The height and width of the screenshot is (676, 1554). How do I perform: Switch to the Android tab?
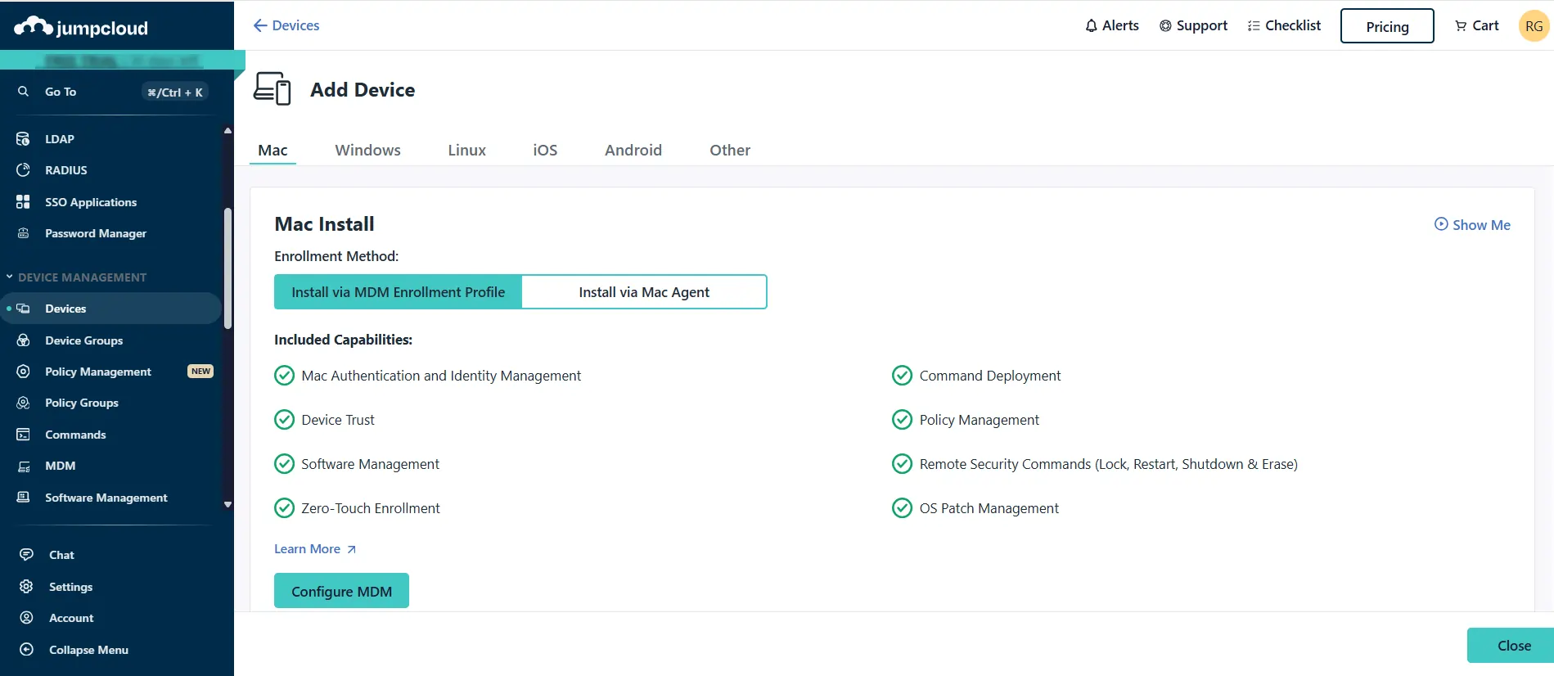[633, 150]
